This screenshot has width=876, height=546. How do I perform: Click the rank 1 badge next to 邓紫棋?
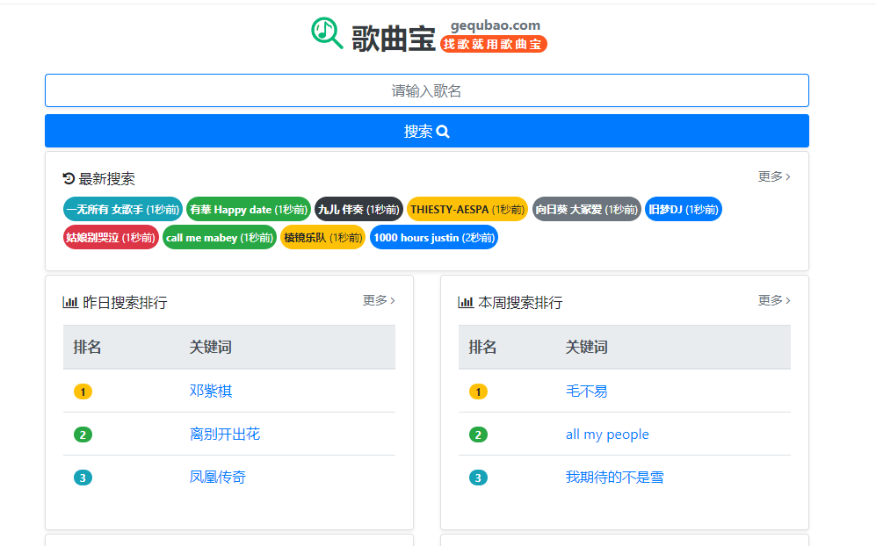click(83, 392)
